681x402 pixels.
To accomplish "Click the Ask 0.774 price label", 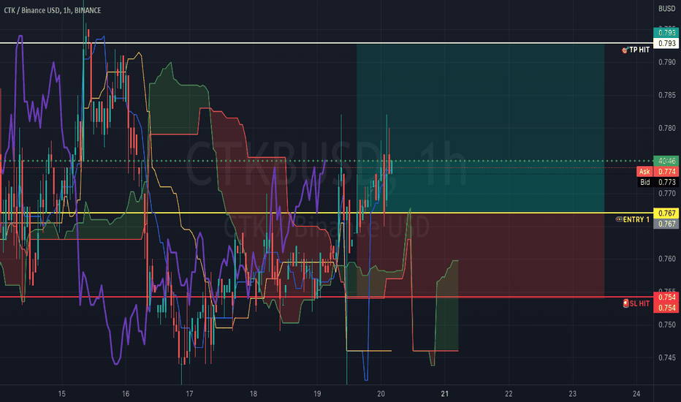I will [658, 172].
